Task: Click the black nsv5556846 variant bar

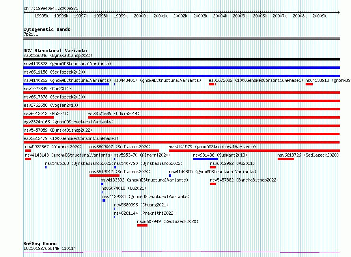Action: click(181, 59)
